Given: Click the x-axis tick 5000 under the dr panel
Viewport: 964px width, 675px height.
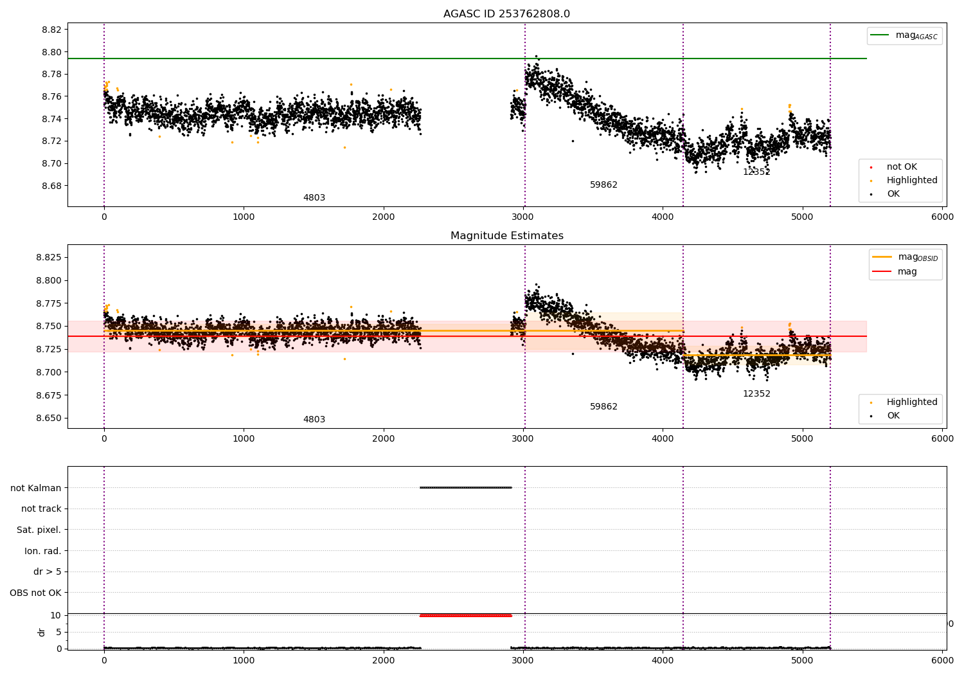Looking at the screenshot, I should coord(803,660).
